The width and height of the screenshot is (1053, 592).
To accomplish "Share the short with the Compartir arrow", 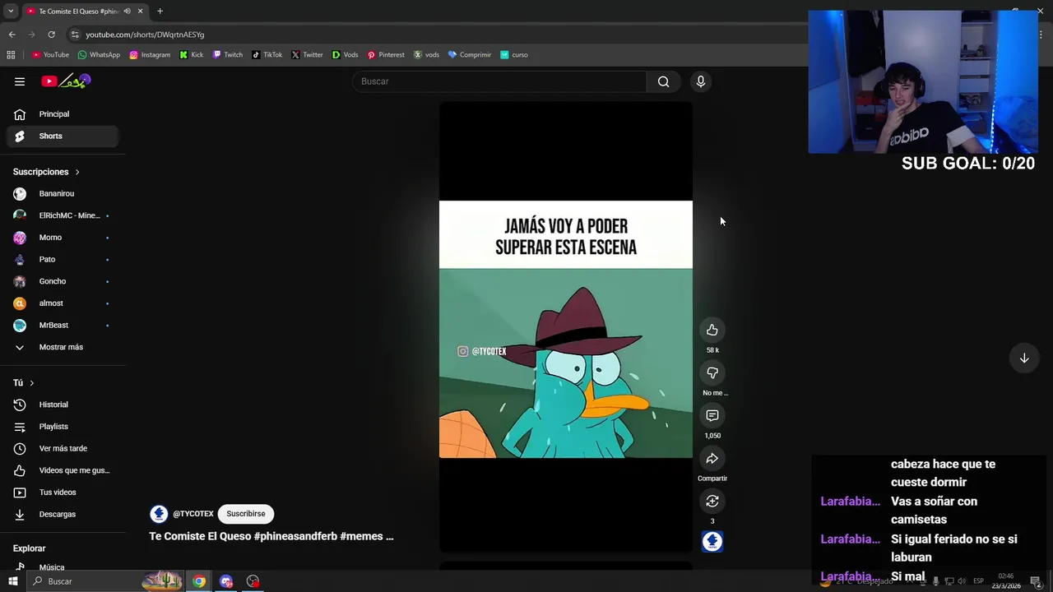I will click(712, 458).
